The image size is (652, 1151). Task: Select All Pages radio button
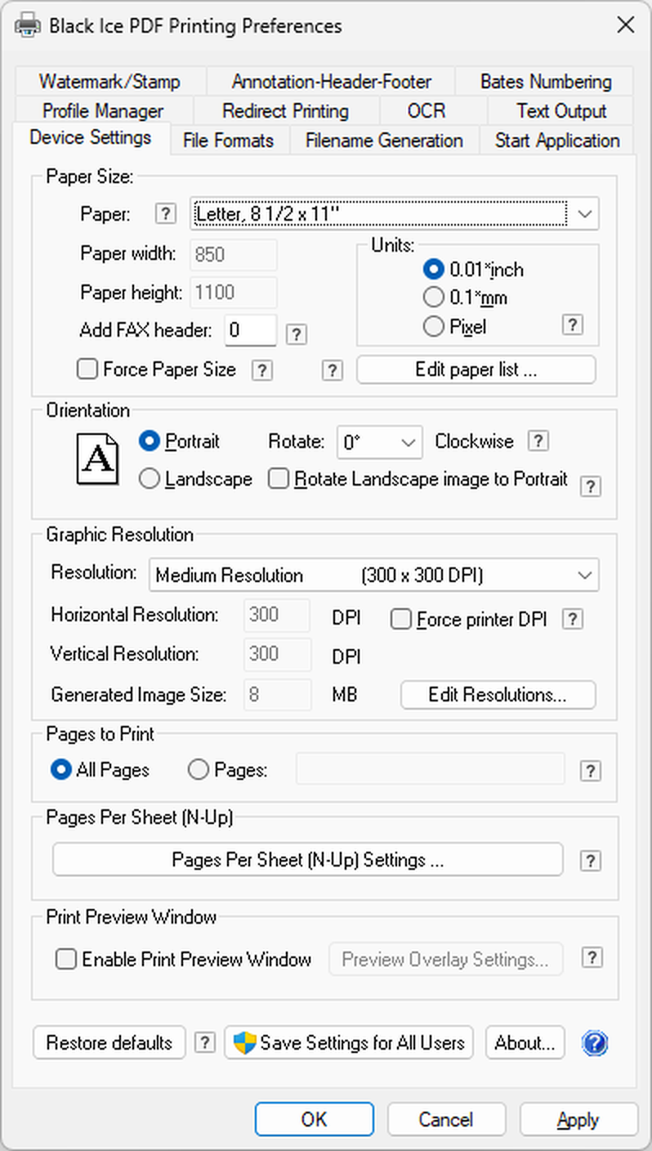[60, 770]
